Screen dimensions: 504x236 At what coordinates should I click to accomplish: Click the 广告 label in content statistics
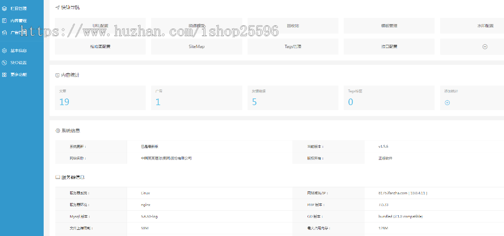click(x=159, y=91)
